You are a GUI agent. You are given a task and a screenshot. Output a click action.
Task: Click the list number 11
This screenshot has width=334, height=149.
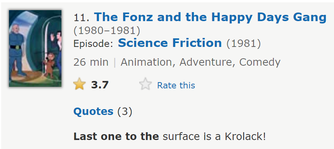tap(81, 18)
